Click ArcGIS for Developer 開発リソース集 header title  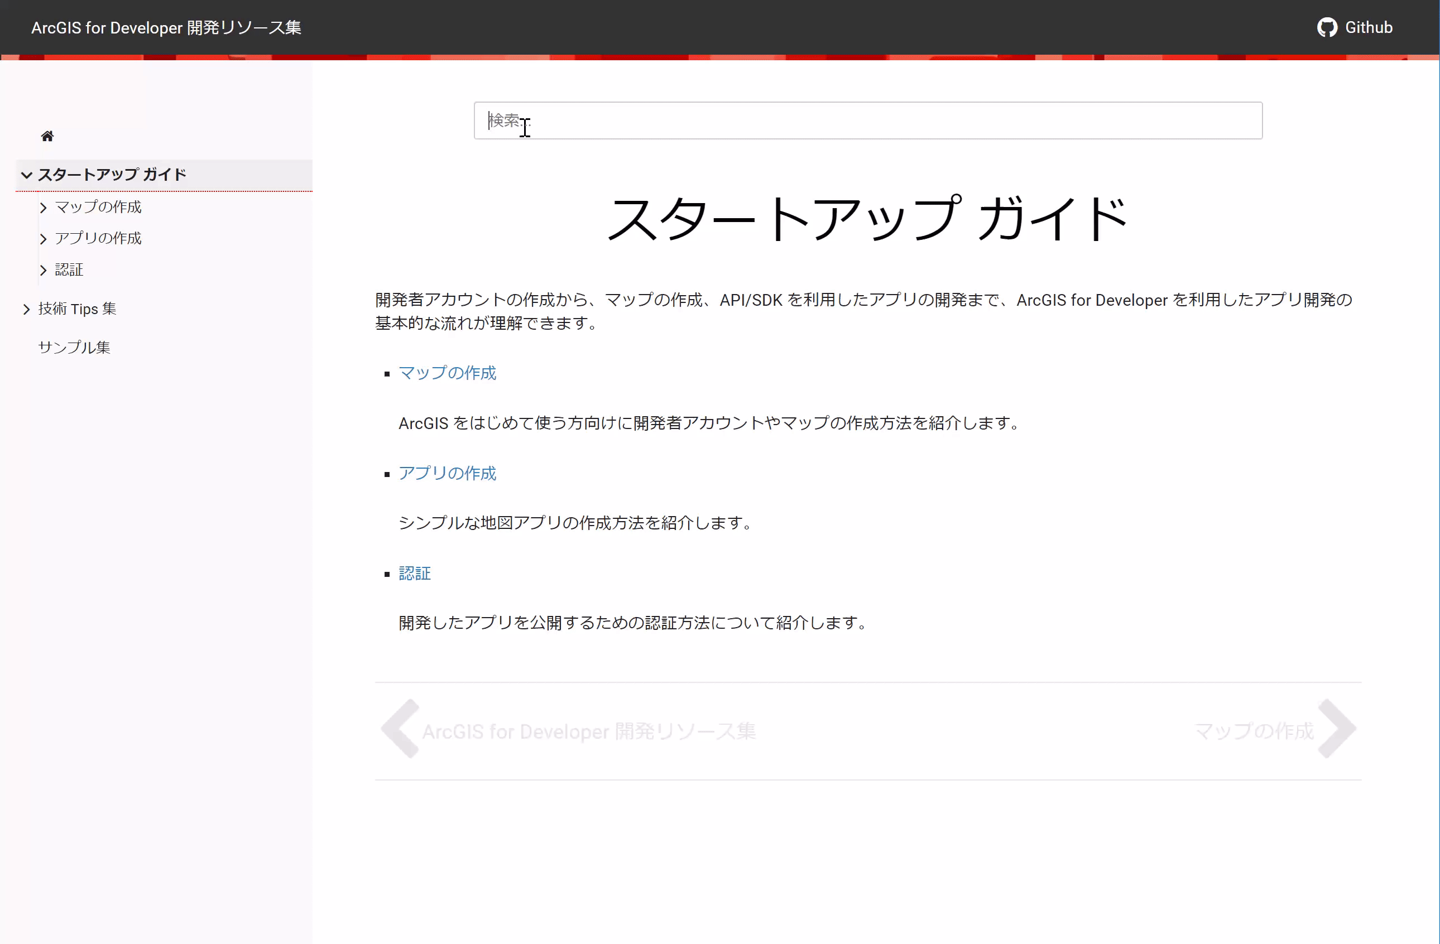166,28
